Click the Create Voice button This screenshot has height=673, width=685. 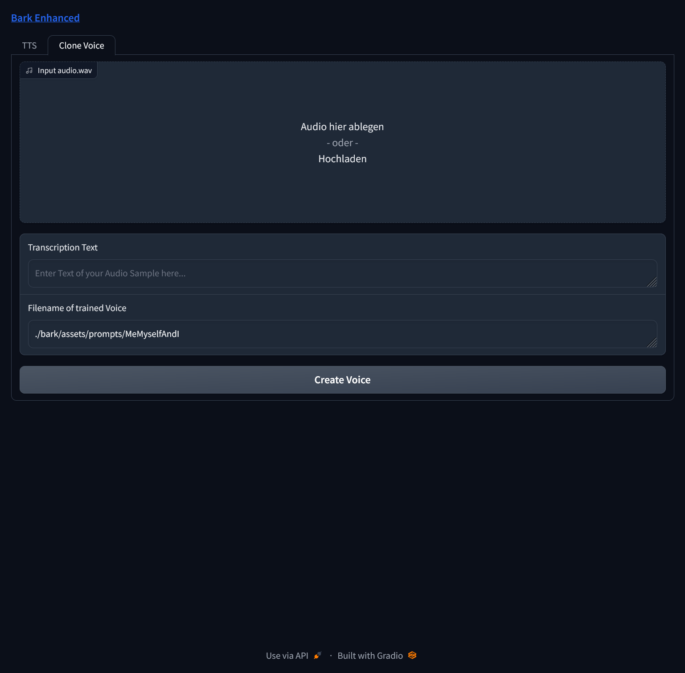(x=342, y=380)
